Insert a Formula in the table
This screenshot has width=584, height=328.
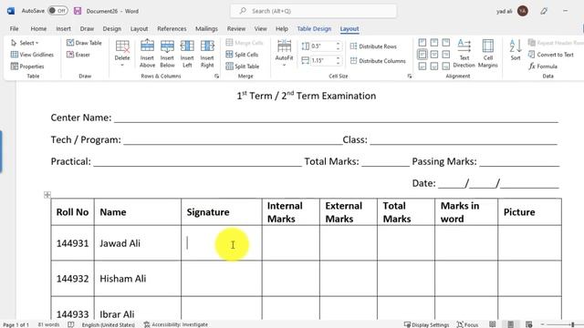(543, 67)
